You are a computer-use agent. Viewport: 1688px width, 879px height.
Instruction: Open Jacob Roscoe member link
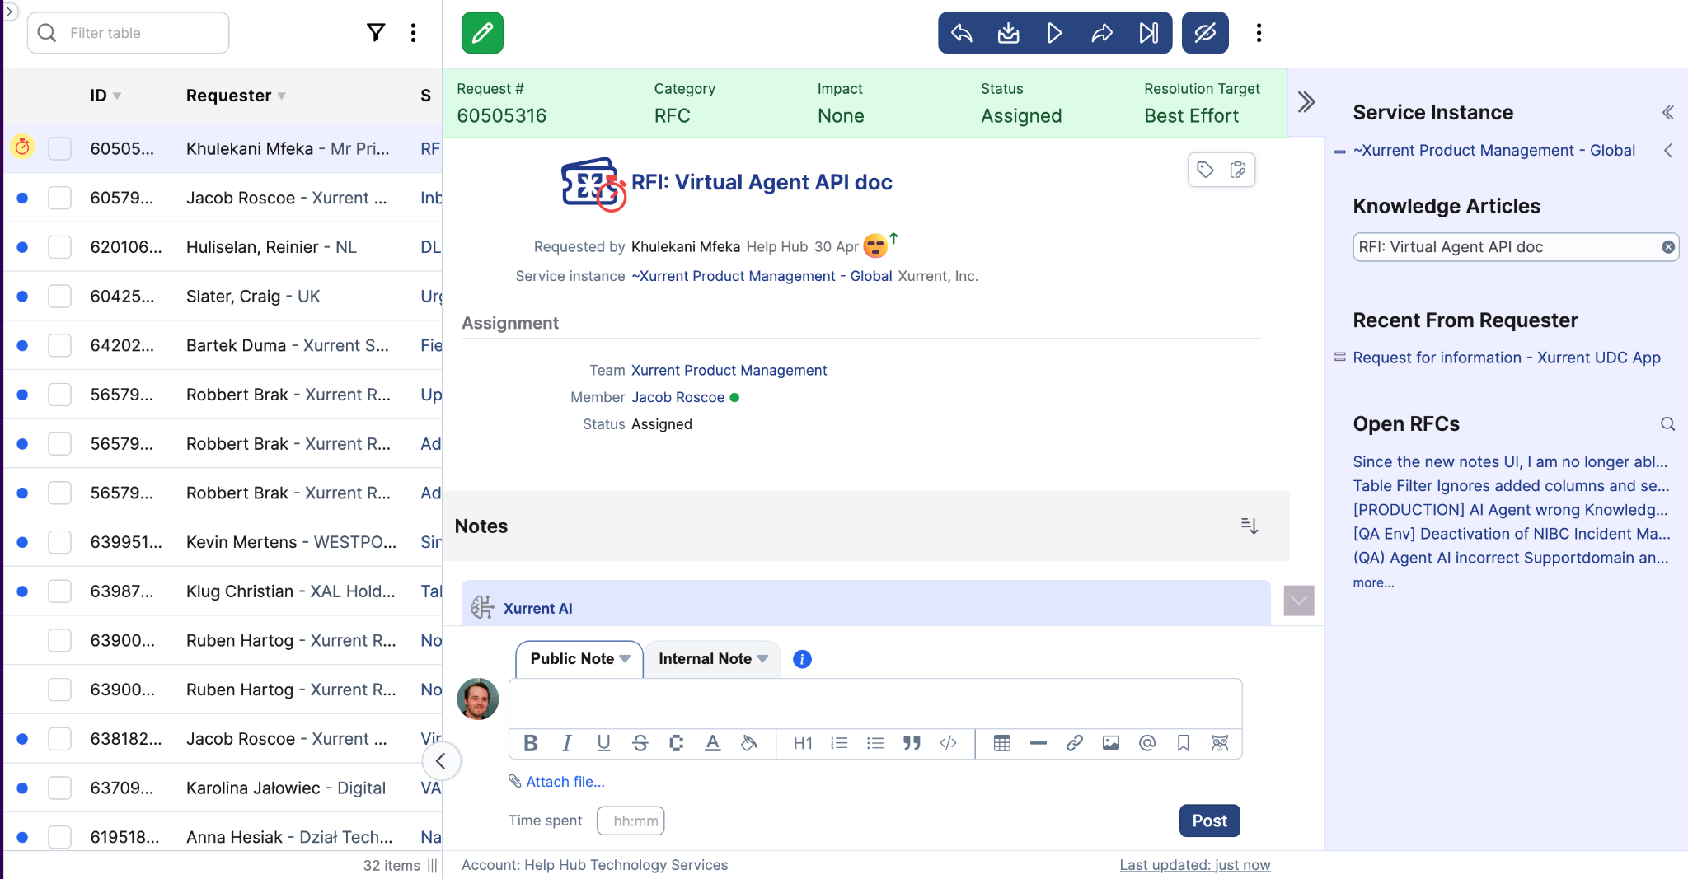678,397
